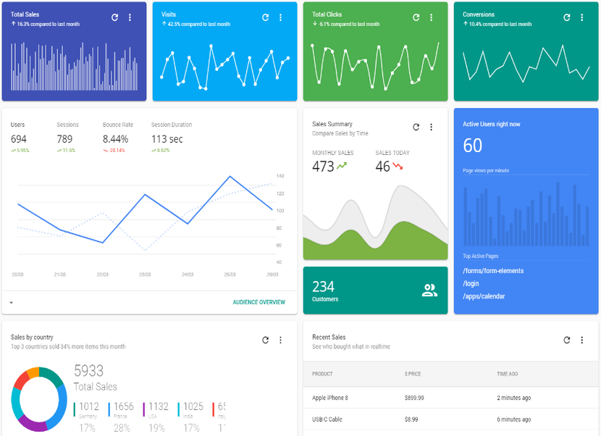Open Recent Sales three-dot menu
This screenshot has height=436, width=601.
pos(582,340)
